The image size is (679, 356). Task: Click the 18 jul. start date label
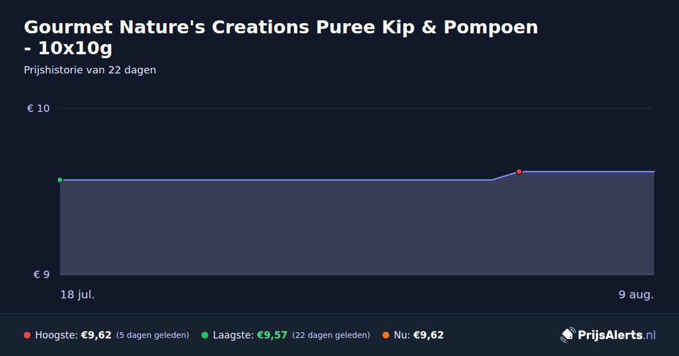[x=78, y=294]
